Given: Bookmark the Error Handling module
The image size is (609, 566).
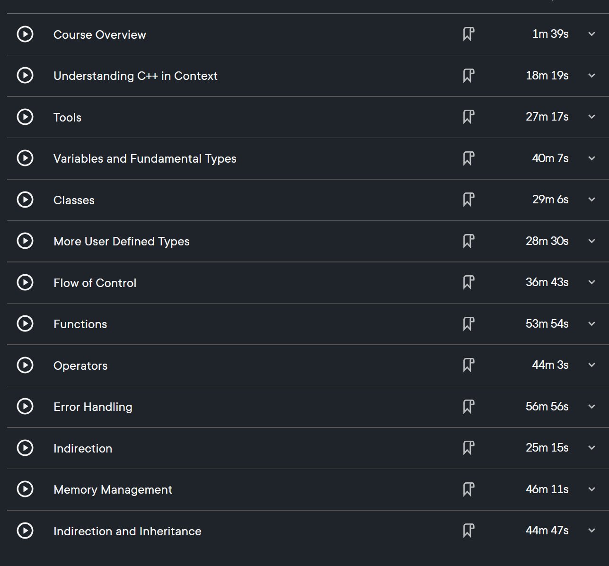Looking at the screenshot, I should [x=468, y=407].
